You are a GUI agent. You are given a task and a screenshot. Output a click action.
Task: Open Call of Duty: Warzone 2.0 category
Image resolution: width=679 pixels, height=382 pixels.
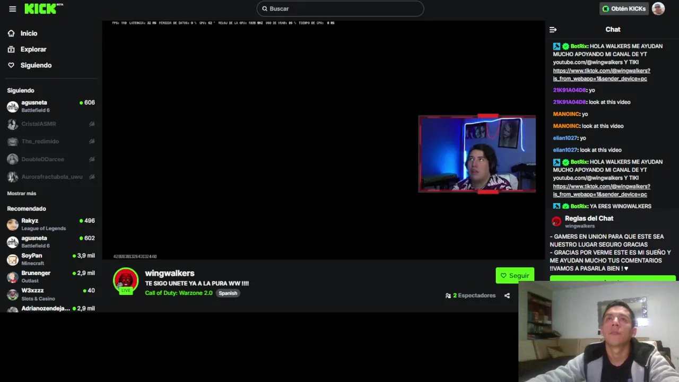click(x=179, y=293)
